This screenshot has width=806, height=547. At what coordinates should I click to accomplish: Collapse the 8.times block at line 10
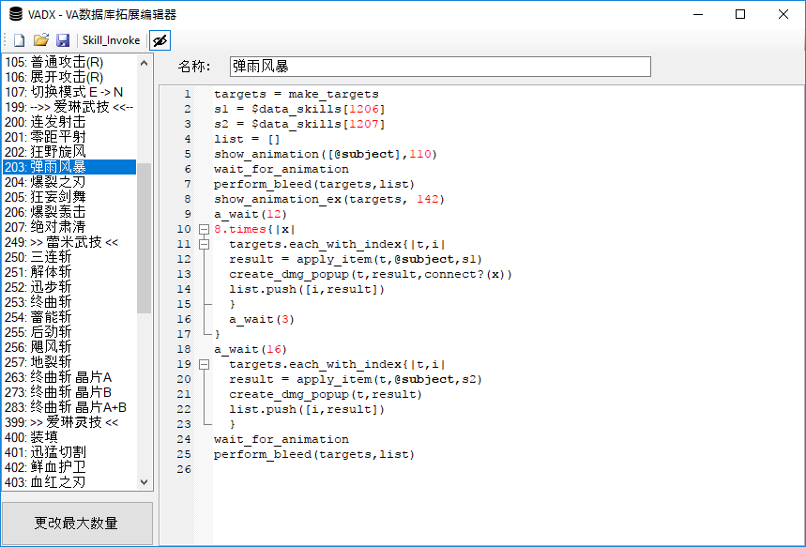(x=204, y=229)
